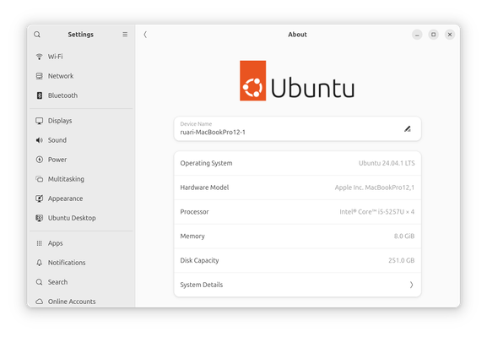The width and height of the screenshot is (487, 337).
Task: Open Appearance settings
Action: click(x=81, y=198)
